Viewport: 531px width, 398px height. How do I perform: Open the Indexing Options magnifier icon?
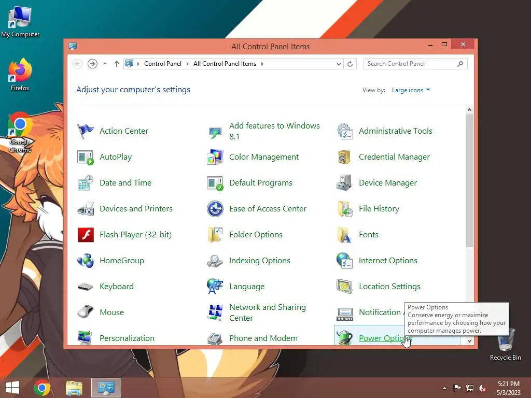point(215,261)
